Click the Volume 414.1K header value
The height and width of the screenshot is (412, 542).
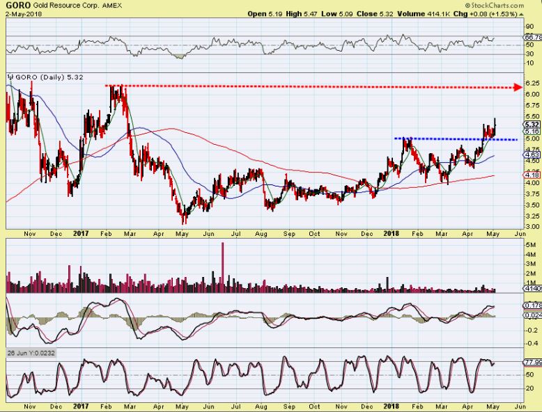tap(424, 14)
